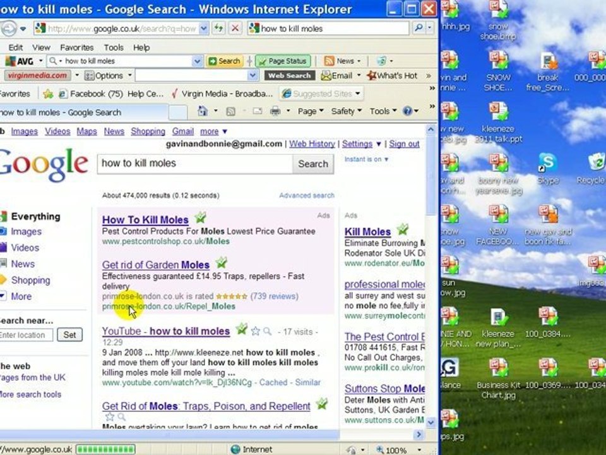Click the Enter location field
This screenshot has height=455, width=606.
25,335
